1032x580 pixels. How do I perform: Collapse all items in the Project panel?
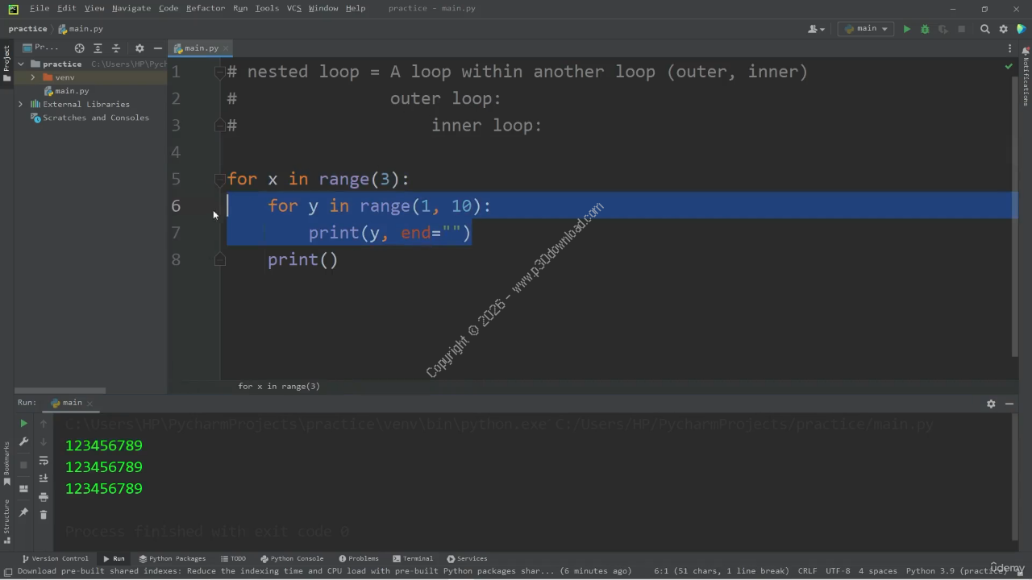115,48
